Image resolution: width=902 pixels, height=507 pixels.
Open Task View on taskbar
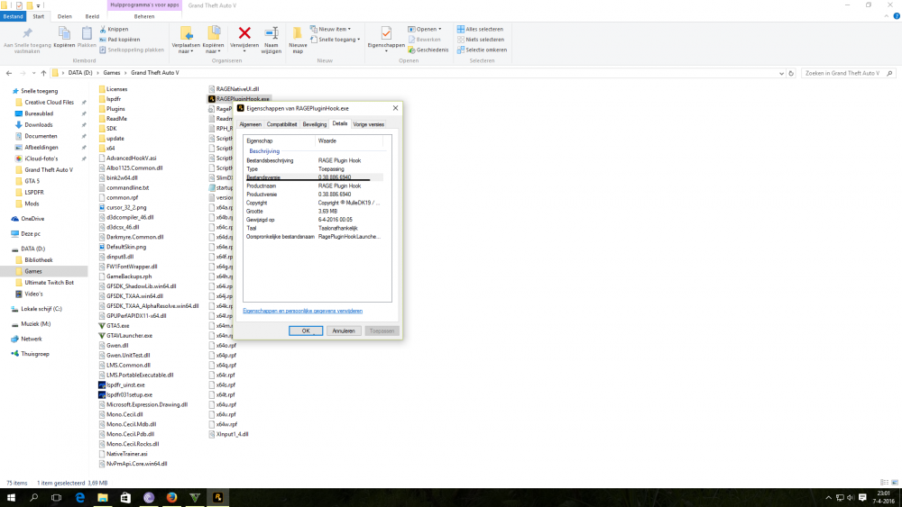click(56, 497)
